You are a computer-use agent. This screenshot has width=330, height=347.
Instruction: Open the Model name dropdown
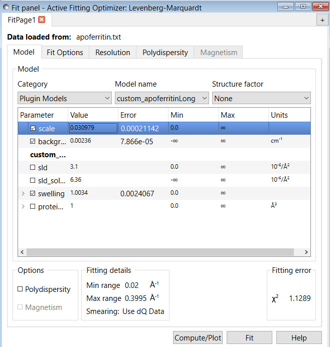[x=161, y=99]
